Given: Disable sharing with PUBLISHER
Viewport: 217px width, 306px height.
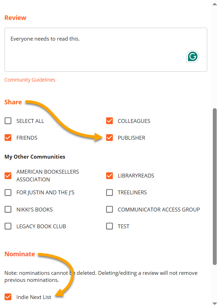Looking at the screenshot, I should [x=110, y=138].
